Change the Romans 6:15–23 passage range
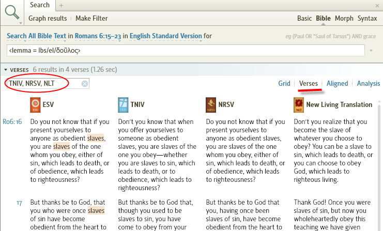 pyautogui.click(x=98, y=36)
